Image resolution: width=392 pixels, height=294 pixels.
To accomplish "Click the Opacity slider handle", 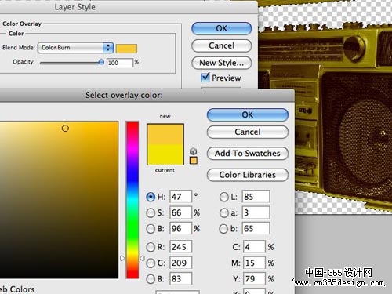I will tap(101, 62).
